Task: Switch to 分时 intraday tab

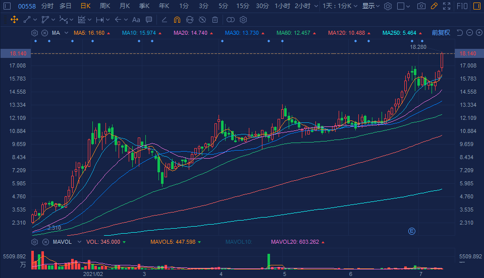Action: [x=47, y=6]
